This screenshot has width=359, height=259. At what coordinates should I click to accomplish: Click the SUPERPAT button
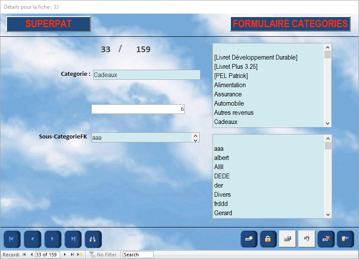pos(49,24)
